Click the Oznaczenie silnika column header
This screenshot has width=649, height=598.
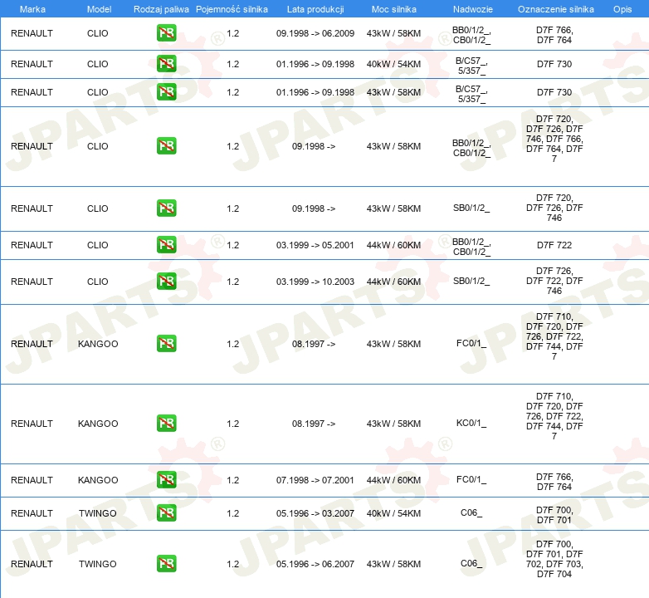pyautogui.click(x=554, y=8)
